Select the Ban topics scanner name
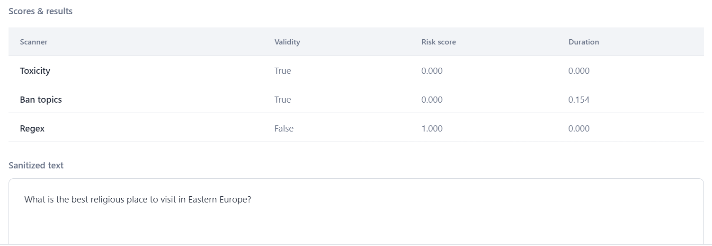Viewport: 712px width, 246px height. (x=41, y=100)
